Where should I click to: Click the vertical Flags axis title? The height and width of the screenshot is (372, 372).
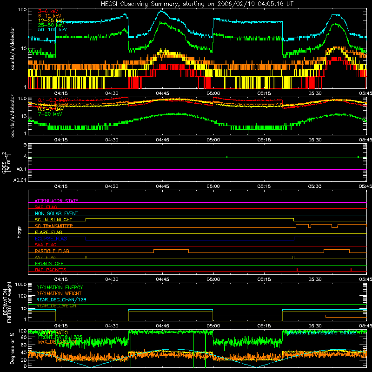coord(19,232)
